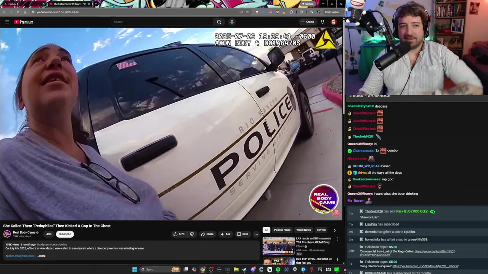488x274 pixels.
Task: Switch to the Home / X browser tab
Action: (23, 4)
